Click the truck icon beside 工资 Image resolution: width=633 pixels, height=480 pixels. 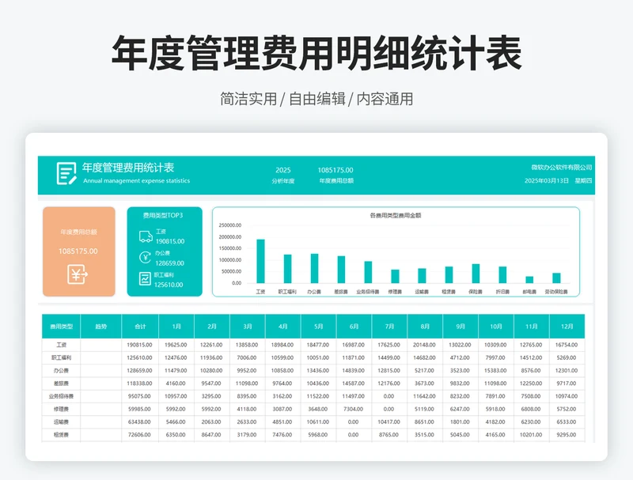point(146,236)
